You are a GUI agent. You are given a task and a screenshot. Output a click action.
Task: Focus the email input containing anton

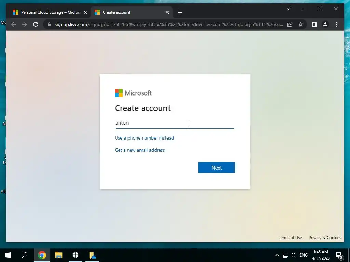click(x=175, y=123)
